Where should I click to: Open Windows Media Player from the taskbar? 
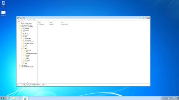[x=20, y=98]
